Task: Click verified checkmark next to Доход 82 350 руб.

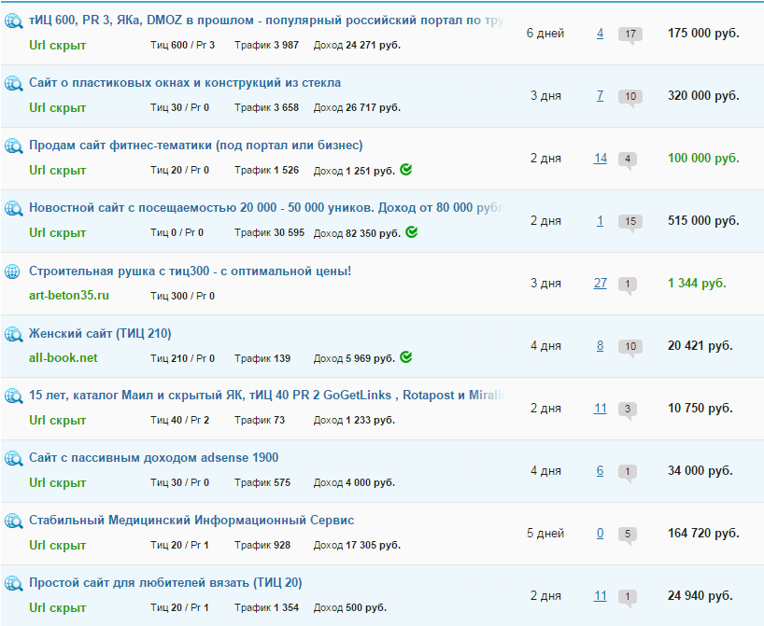Action: click(x=412, y=231)
